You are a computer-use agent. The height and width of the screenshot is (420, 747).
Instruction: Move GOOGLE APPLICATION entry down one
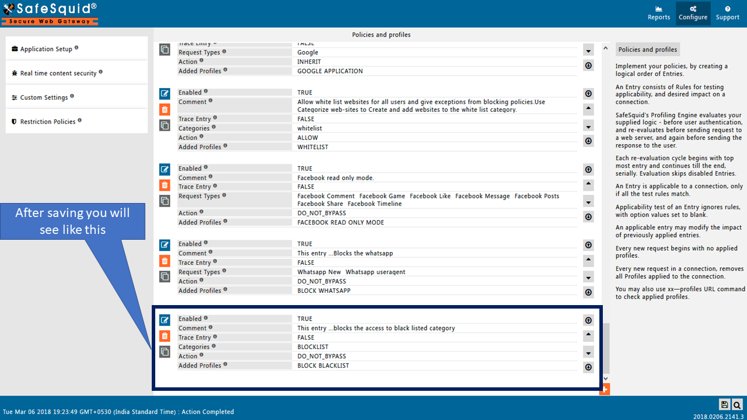click(588, 51)
